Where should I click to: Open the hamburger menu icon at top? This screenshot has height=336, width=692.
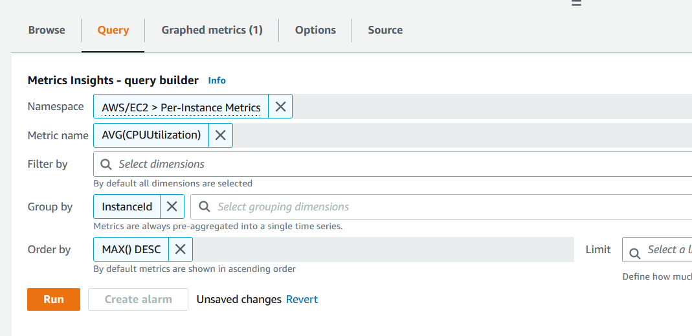point(576,3)
